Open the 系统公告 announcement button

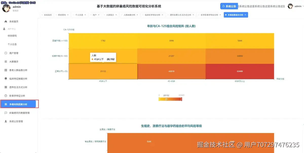[x=229, y=6]
